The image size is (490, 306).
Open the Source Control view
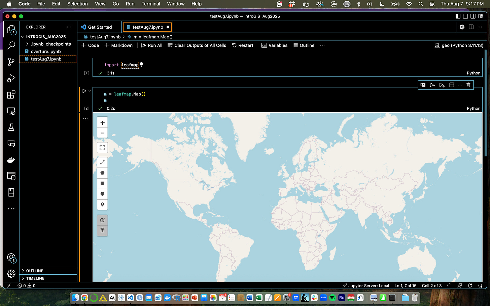(x=11, y=62)
